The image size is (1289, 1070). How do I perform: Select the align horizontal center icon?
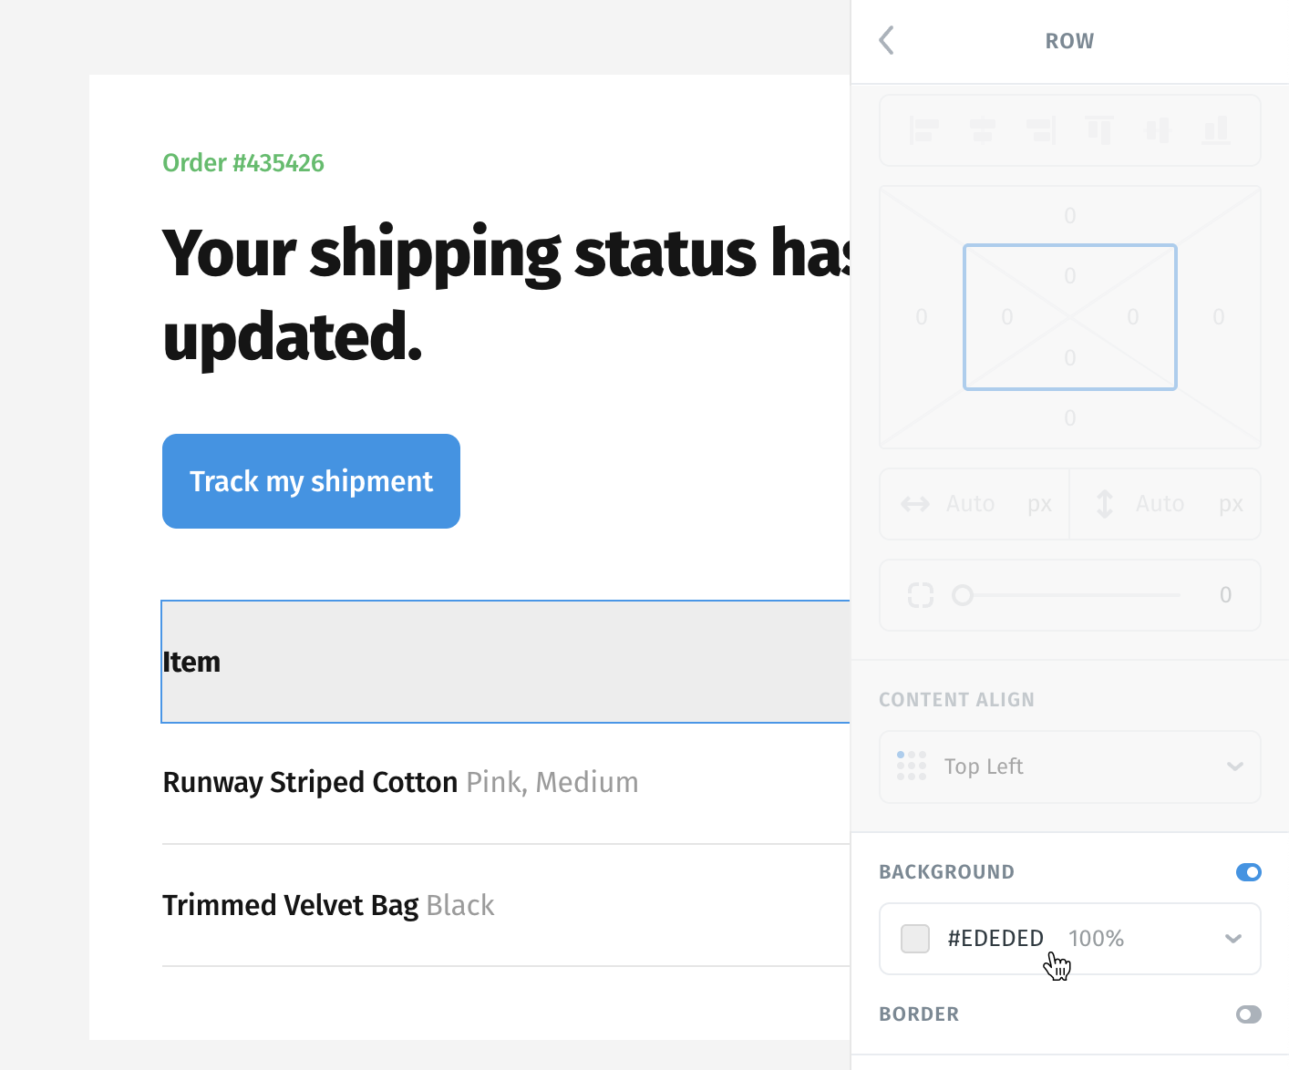tap(982, 130)
